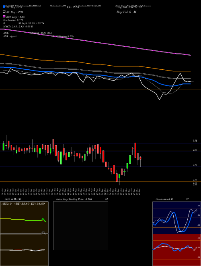Click the 'CL: 2.85' closing price text
The height and width of the screenshot is (266, 201).
tap(73, 7)
